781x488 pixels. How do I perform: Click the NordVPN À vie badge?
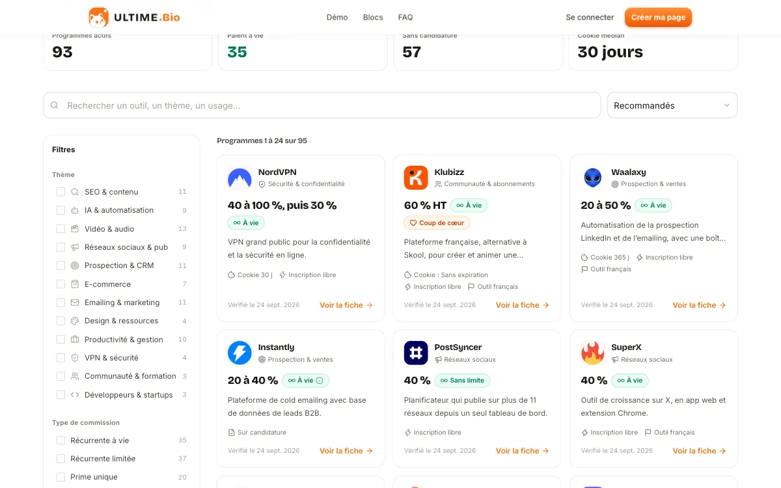[246, 223]
